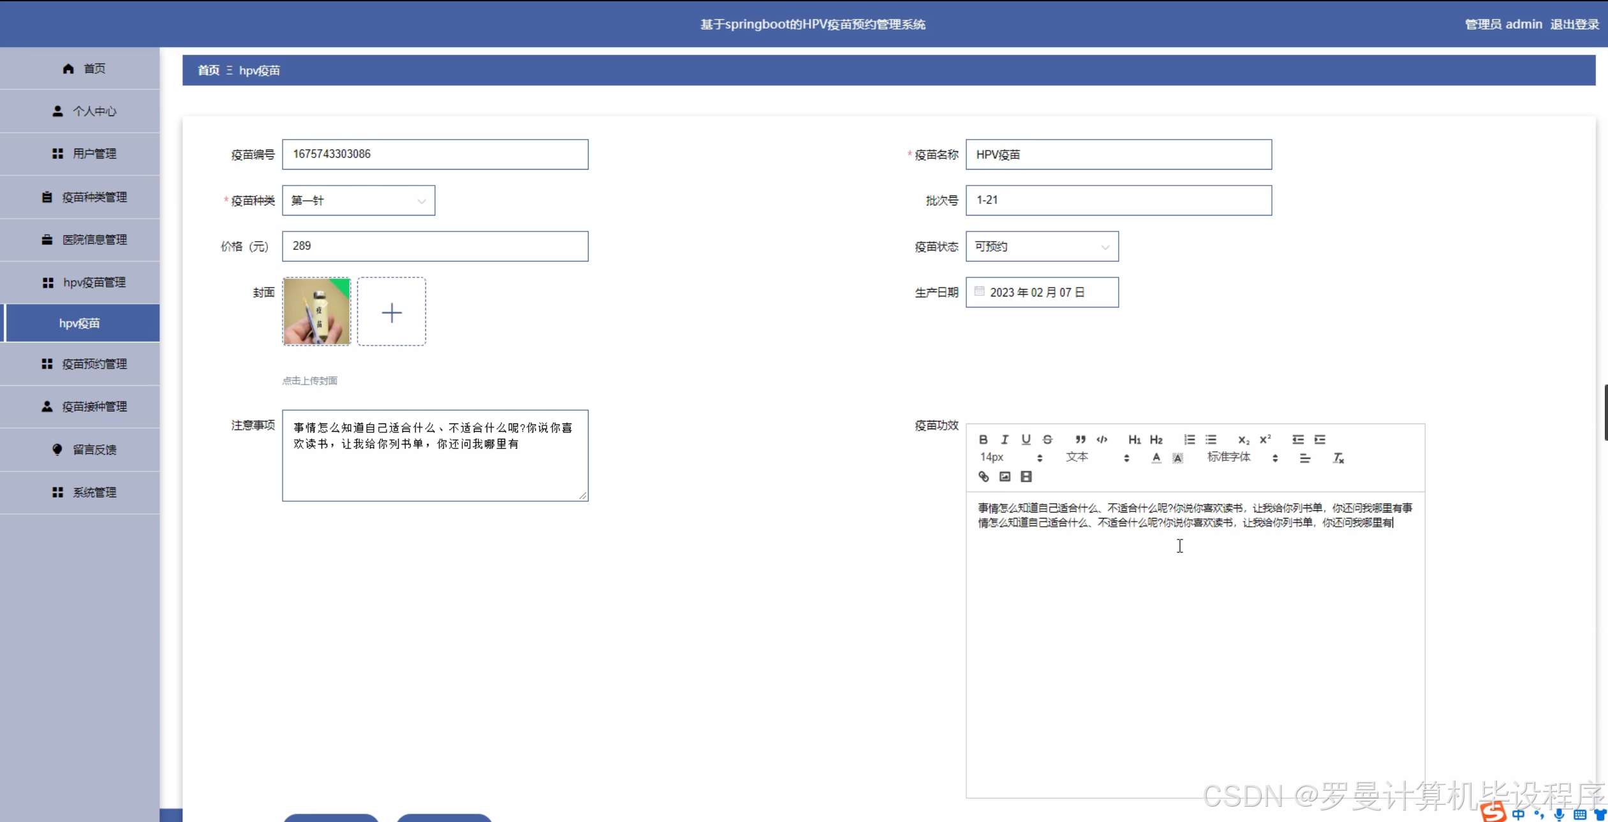Toggle italic formatting in the editor toolbar
Viewport: 1608px width, 822px height.
[1005, 439]
